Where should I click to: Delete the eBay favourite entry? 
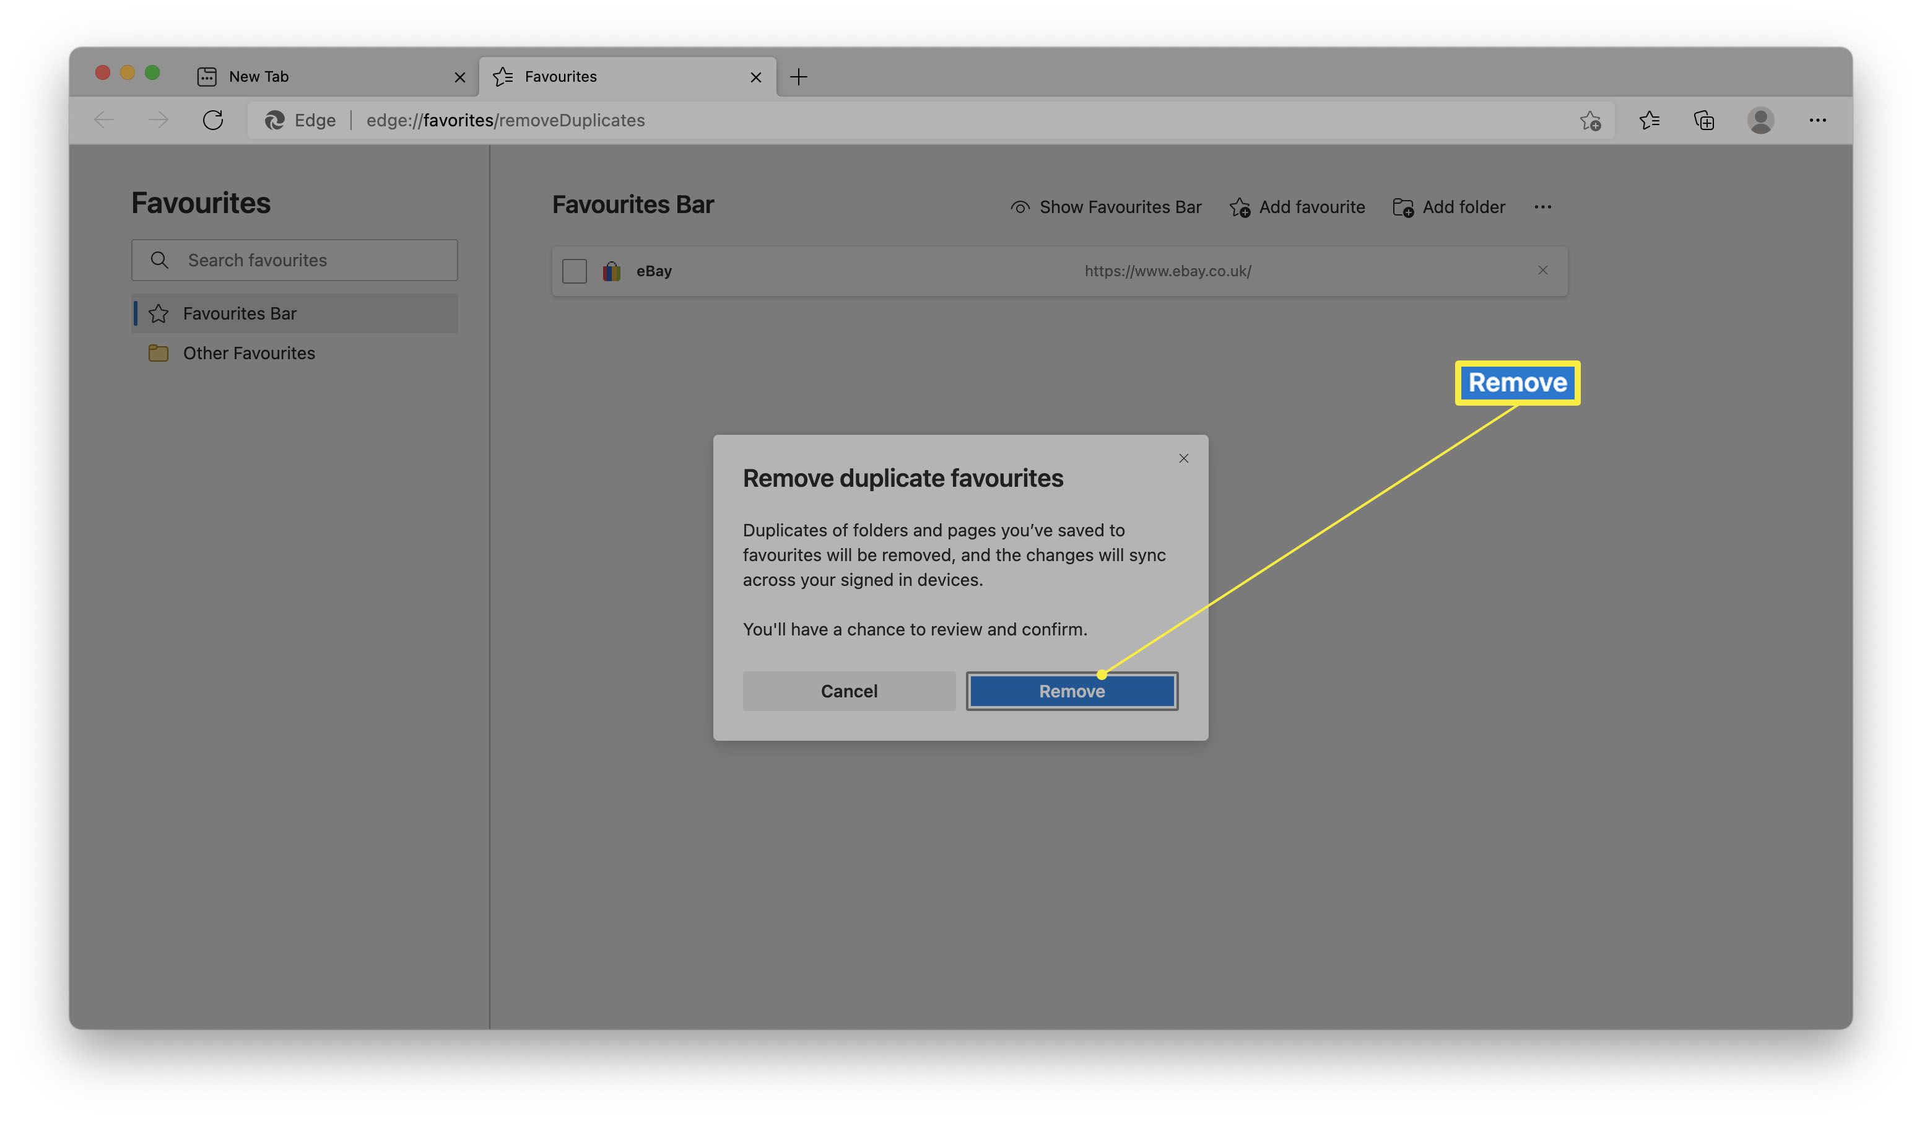(x=1542, y=270)
